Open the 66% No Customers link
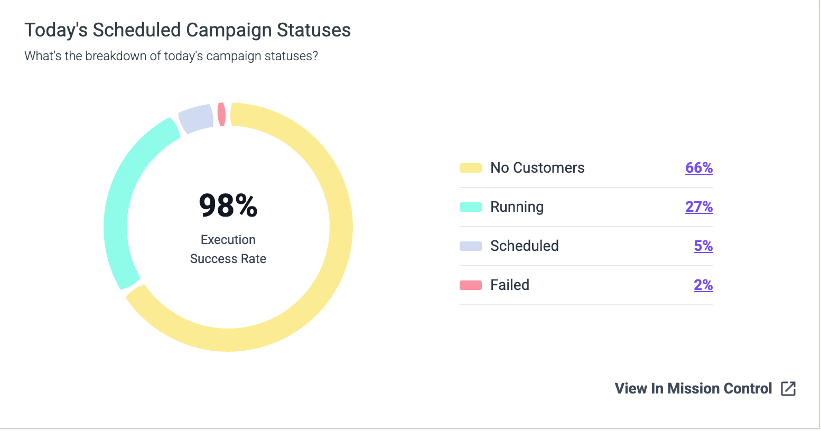This screenshot has width=821, height=431. click(699, 168)
